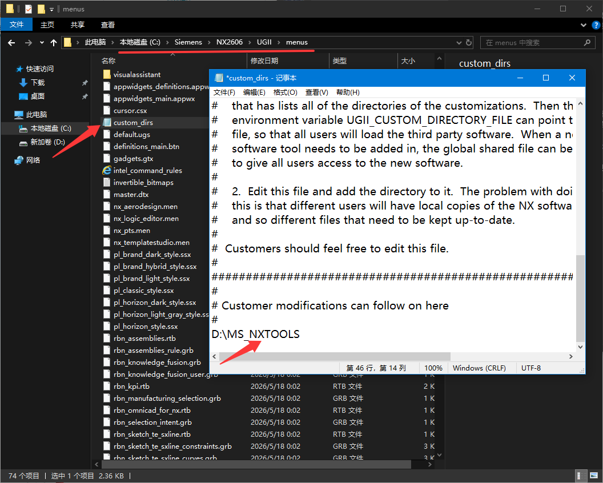Select 本地磁盘 (C:) in the navigation pane

click(x=51, y=128)
